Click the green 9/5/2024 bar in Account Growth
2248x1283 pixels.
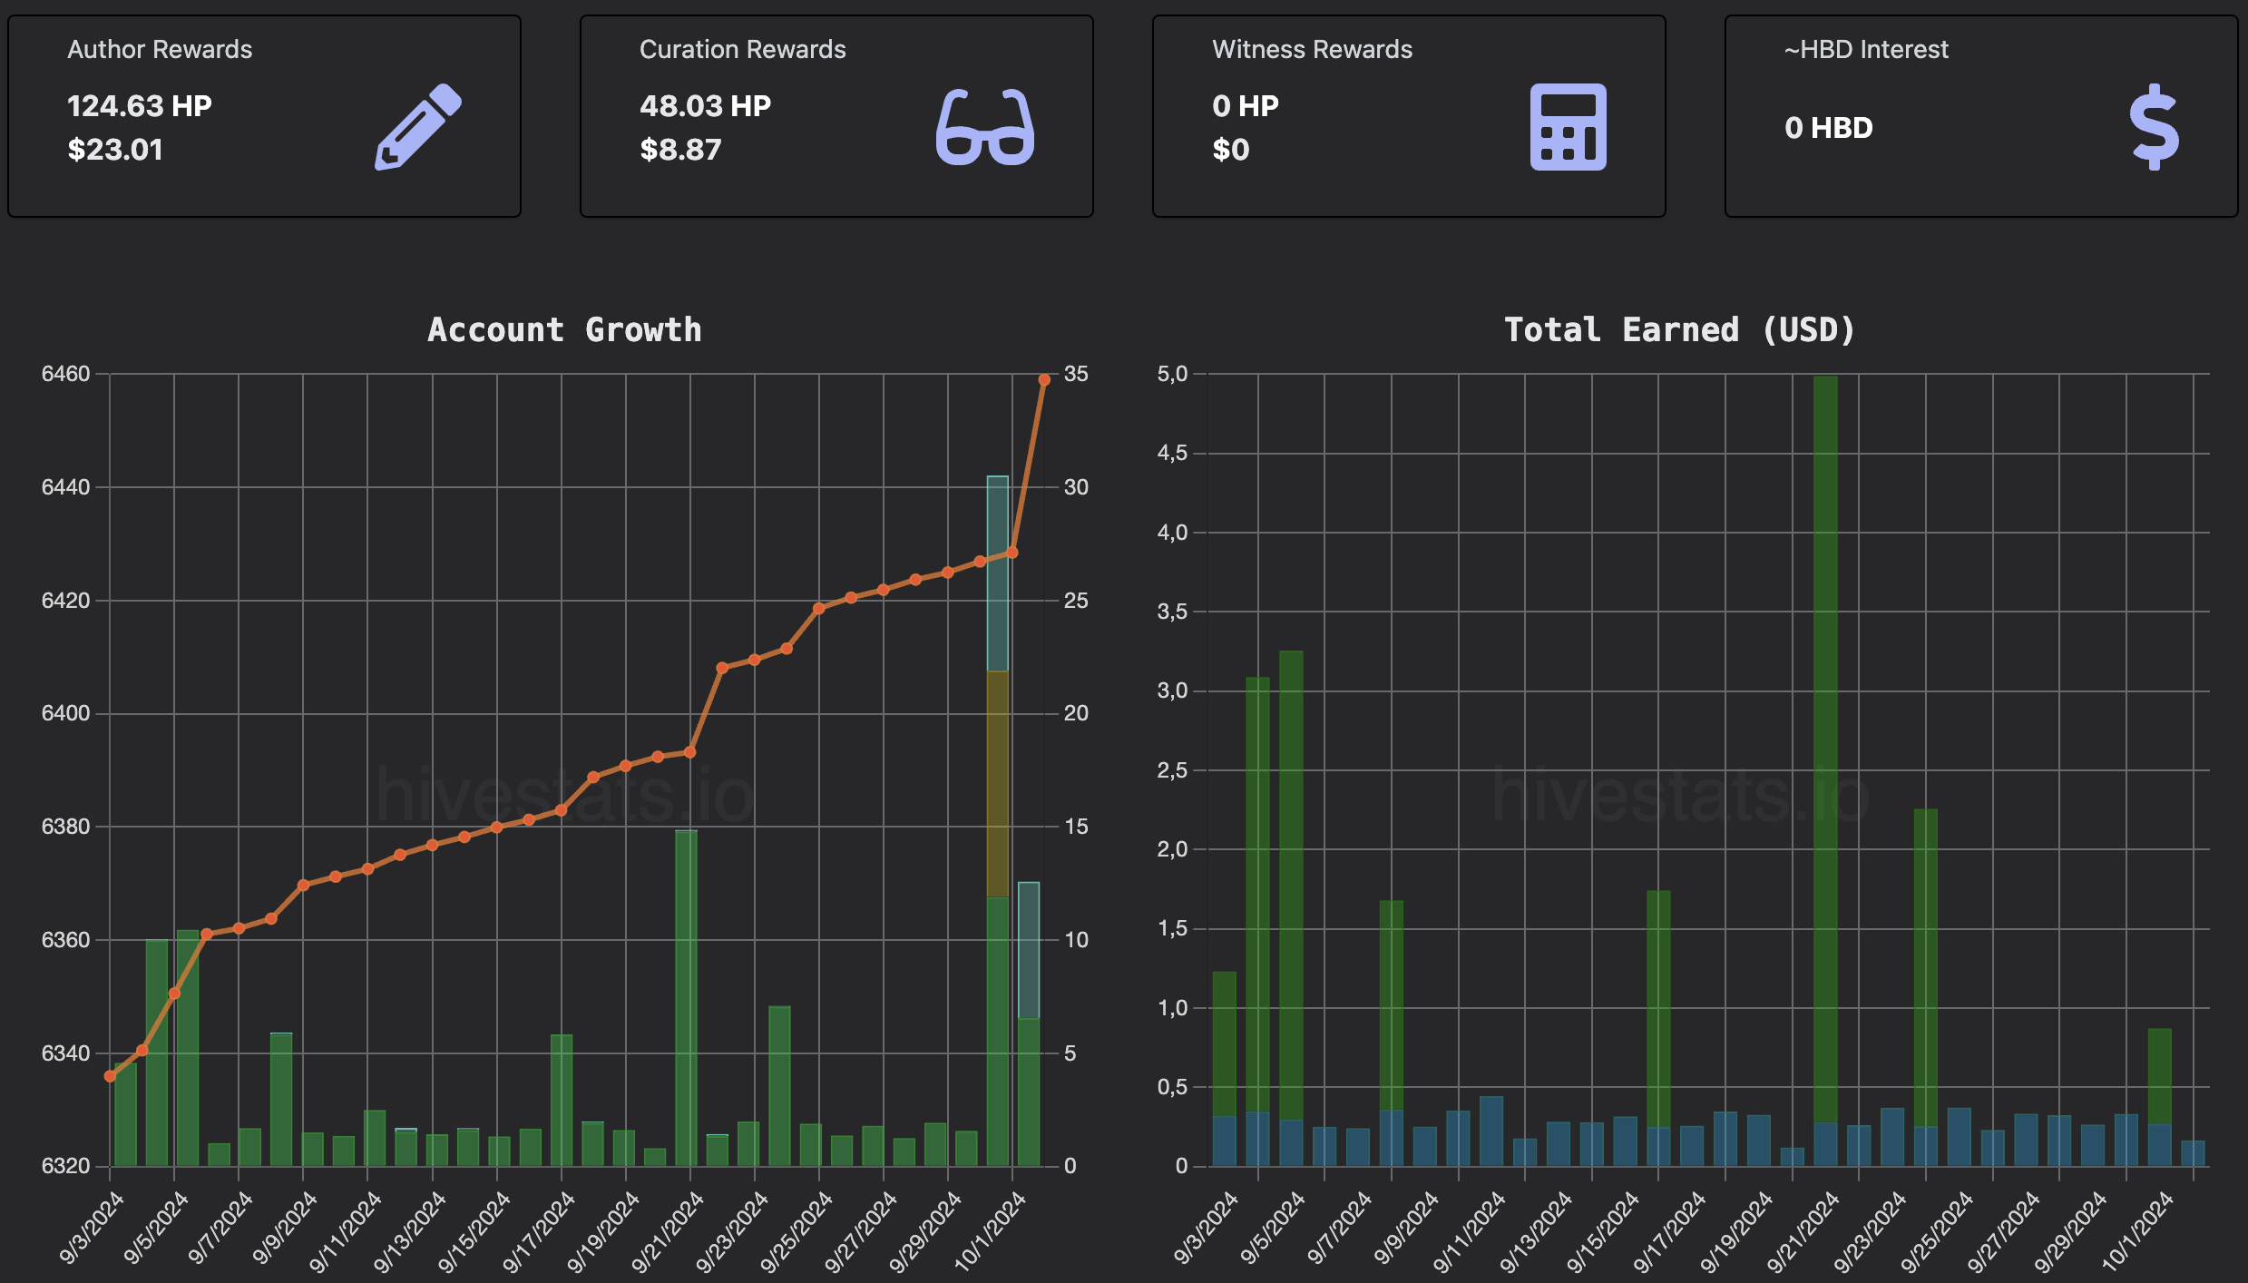pos(188,1048)
